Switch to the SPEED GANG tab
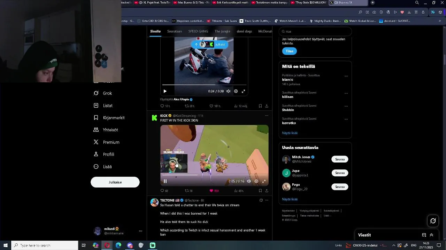The height and width of the screenshot is (250, 446). [x=198, y=31]
